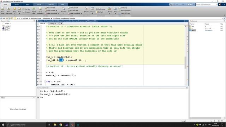Sort Workspace by Value column
The height and width of the screenshot is (127, 226).
point(207,24)
